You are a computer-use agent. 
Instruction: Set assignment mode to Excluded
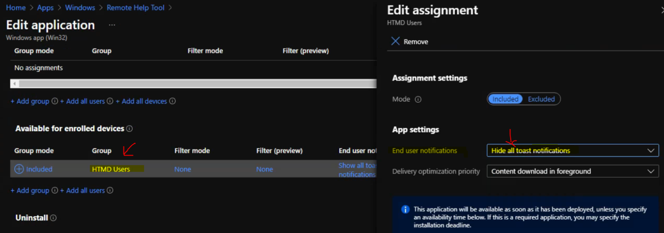tap(541, 99)
